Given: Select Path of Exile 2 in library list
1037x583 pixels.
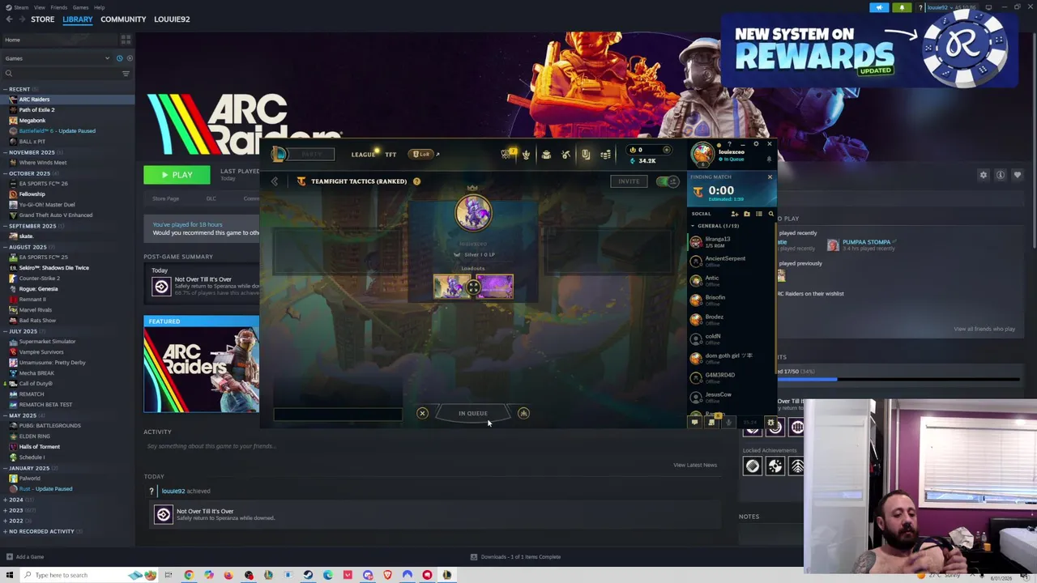Looking at the screenshot, I should pyautogui.click(x=36, y=110).
